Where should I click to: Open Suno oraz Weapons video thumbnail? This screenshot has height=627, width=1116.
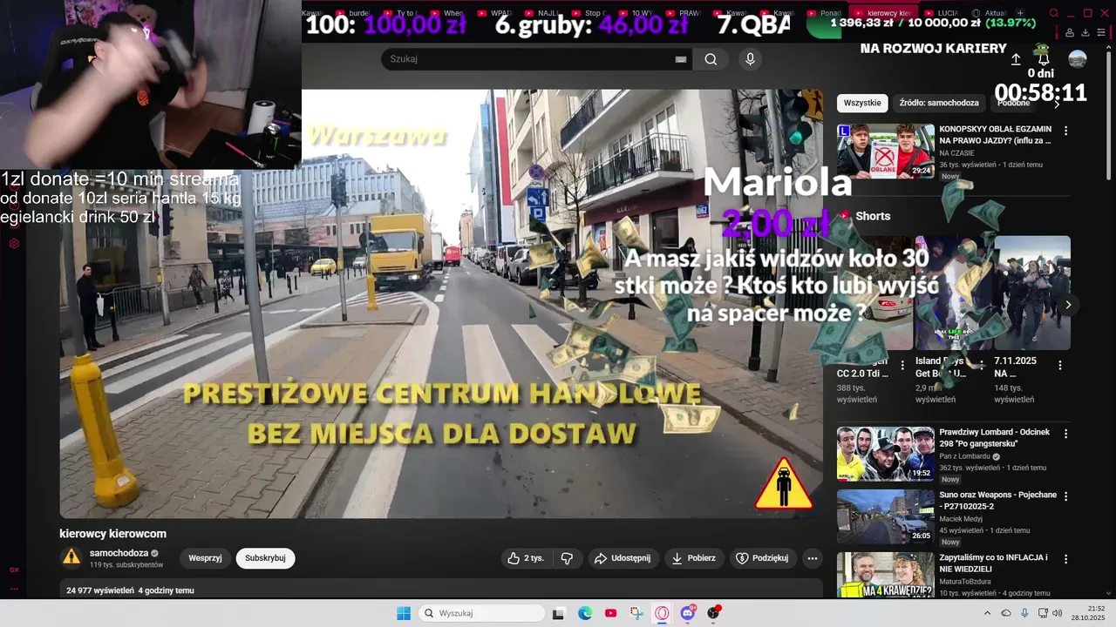pyautogui.click(x=885, y=516)
